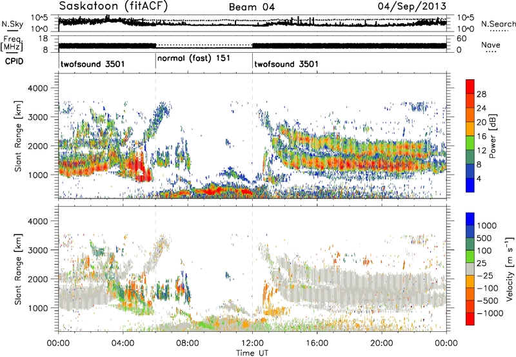This screenshot has height=357, width=516.
Task: Click the '60' Nave axis value
Action: click(461, 39)
